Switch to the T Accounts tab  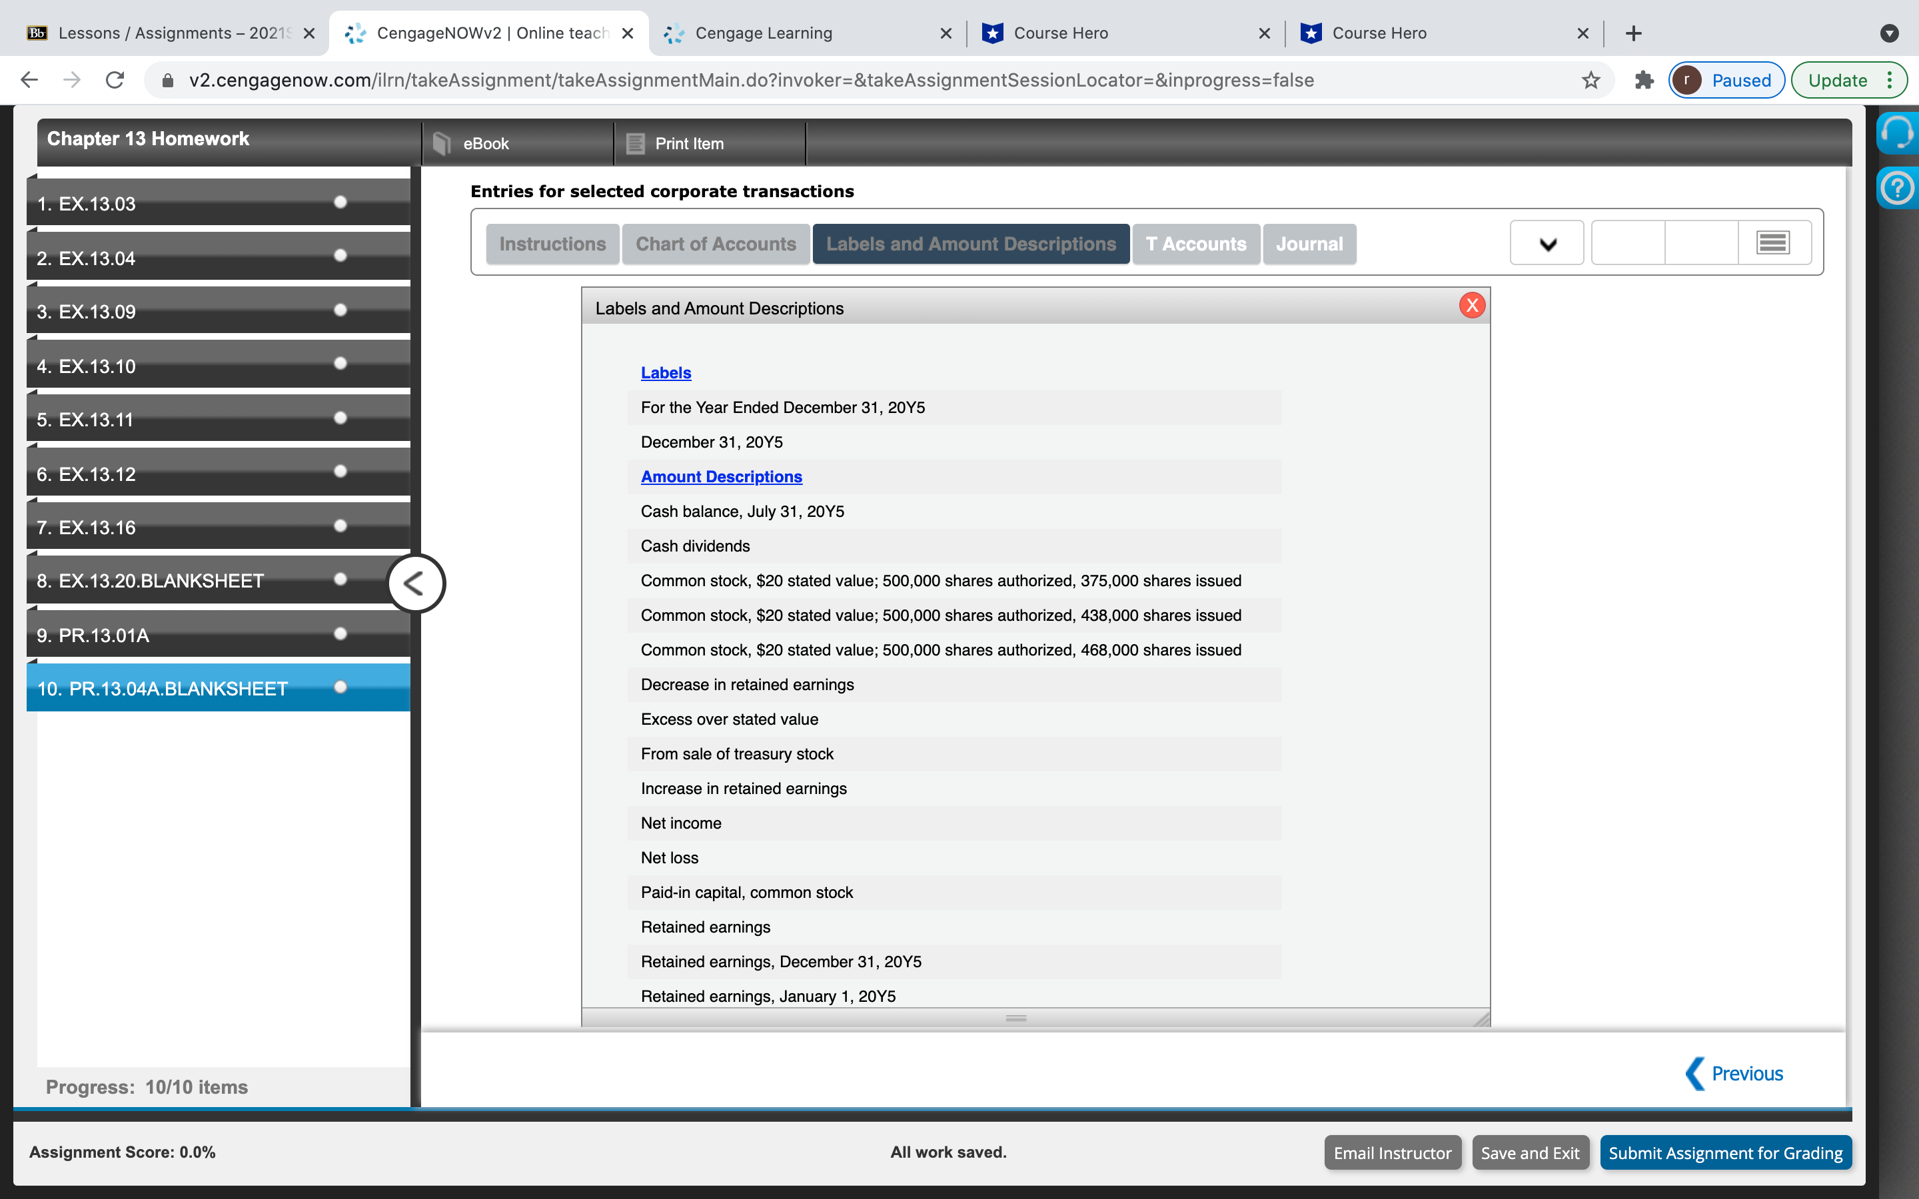(x=1195, y=244)
